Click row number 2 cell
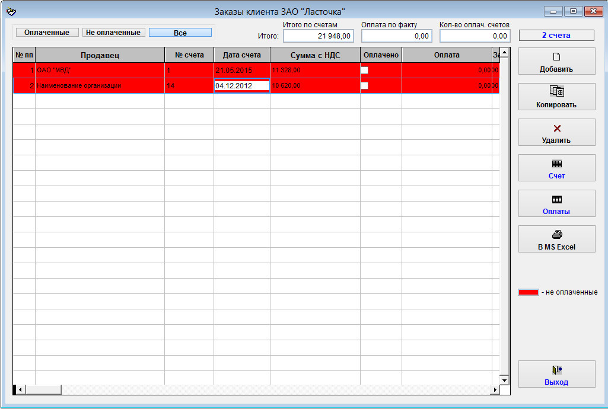This screenshot has height=409, width=608. (24, 85)
